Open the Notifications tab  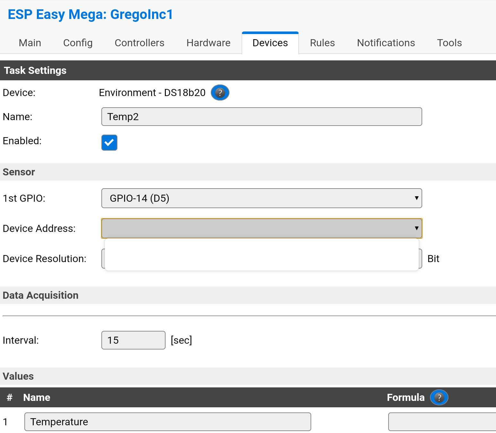pos(386,43)
